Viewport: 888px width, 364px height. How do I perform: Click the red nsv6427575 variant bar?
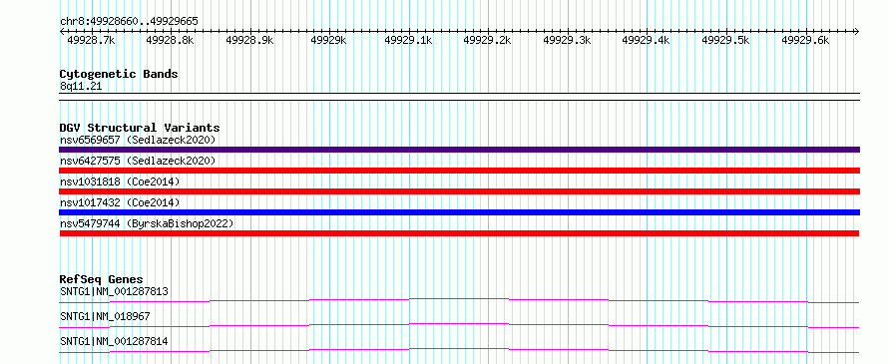459,171
